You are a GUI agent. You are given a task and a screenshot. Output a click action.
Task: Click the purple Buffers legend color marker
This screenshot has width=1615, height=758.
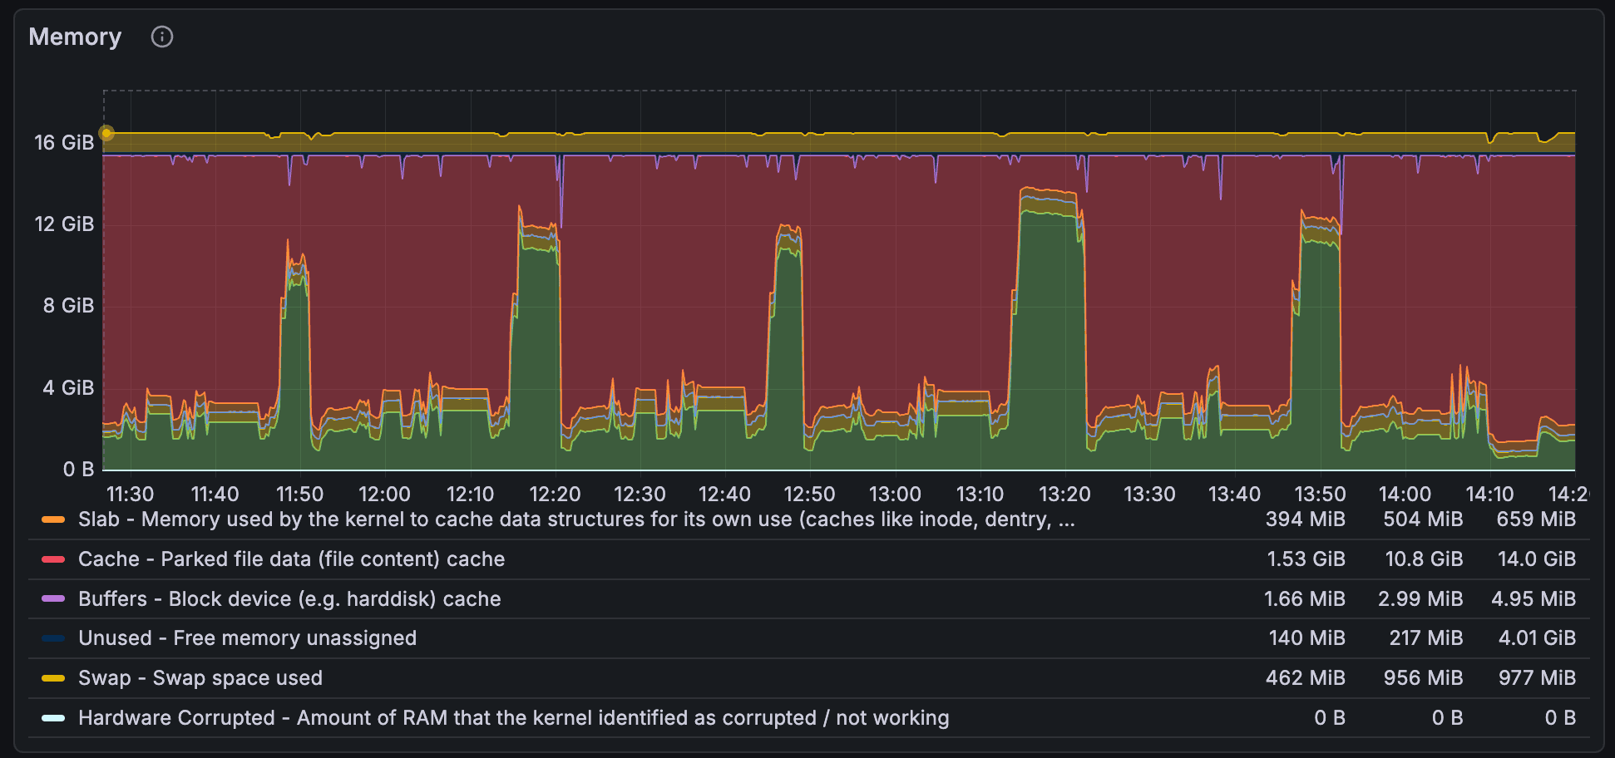coord(52,598)
